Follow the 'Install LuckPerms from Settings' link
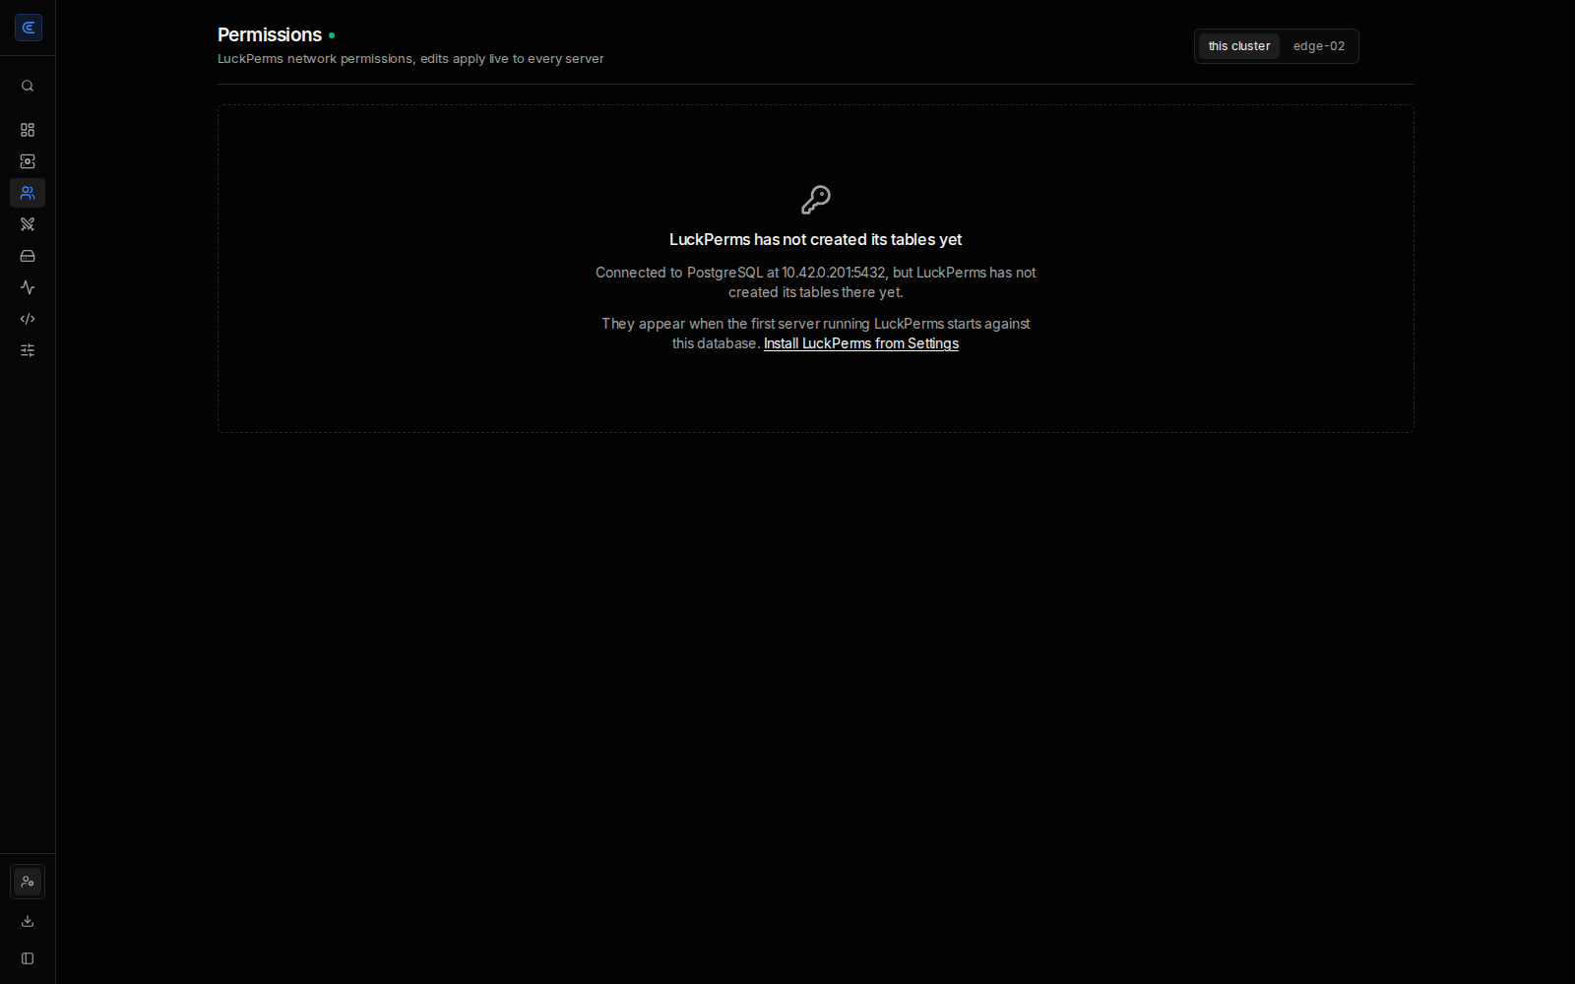This screenshot has width=1575, height=984. pyautogui.click(x=861, y=343)
